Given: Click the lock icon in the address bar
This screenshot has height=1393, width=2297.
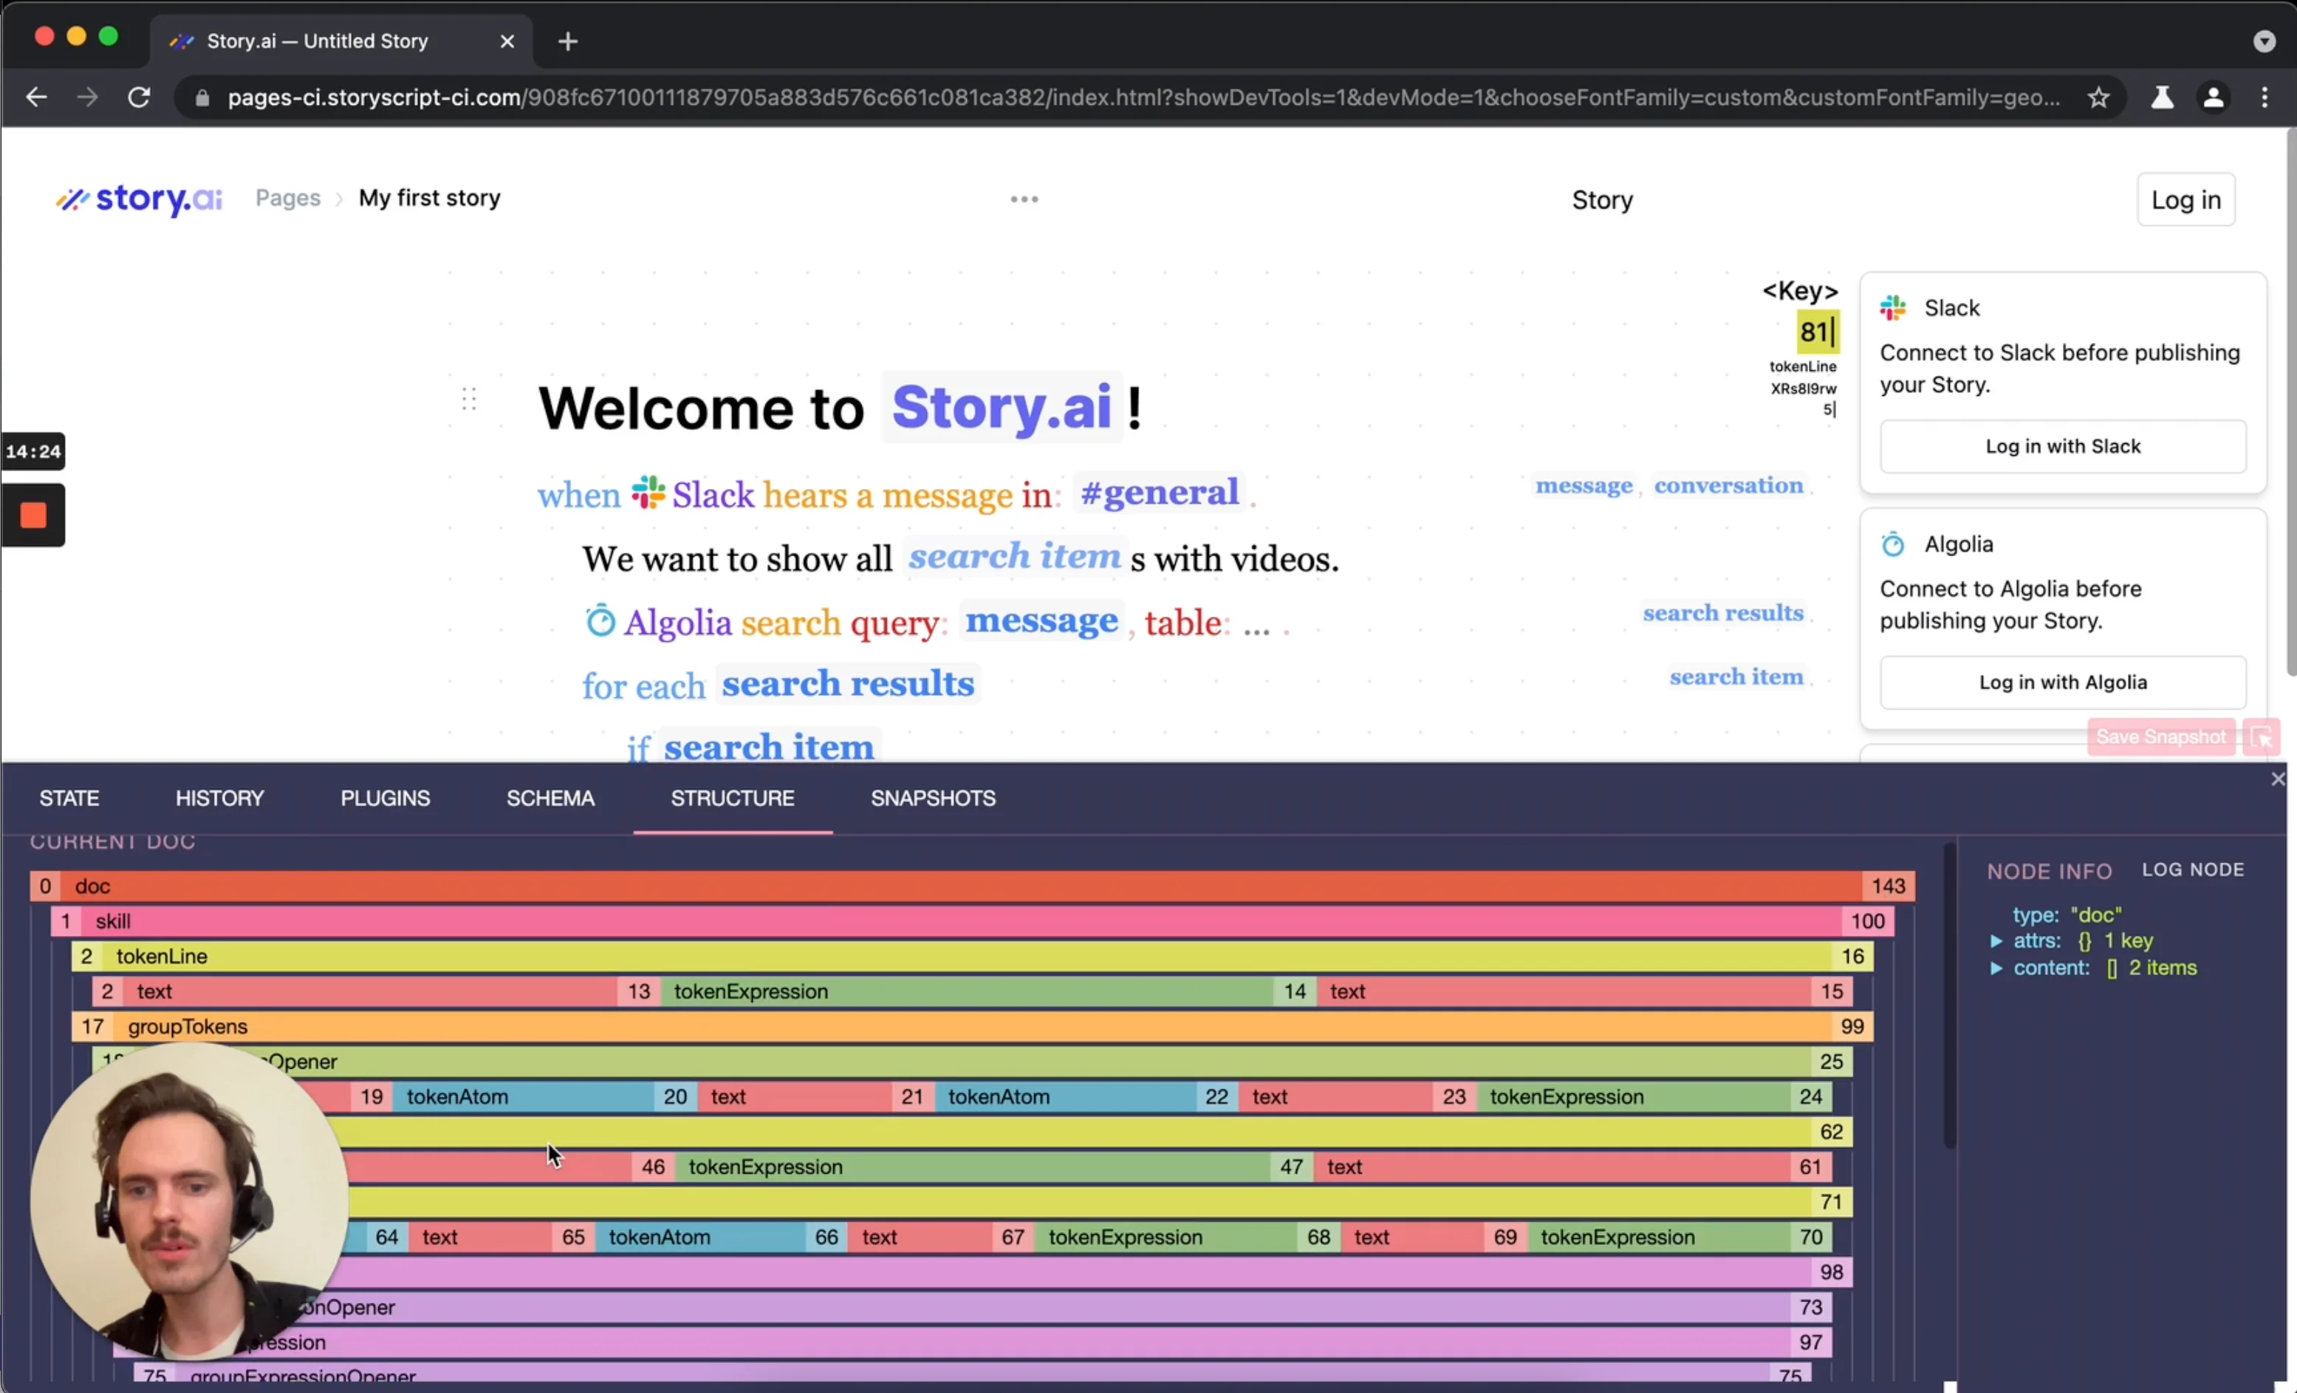Looking at the screenshot, I should pyautogui.click(x=202, y=98).
